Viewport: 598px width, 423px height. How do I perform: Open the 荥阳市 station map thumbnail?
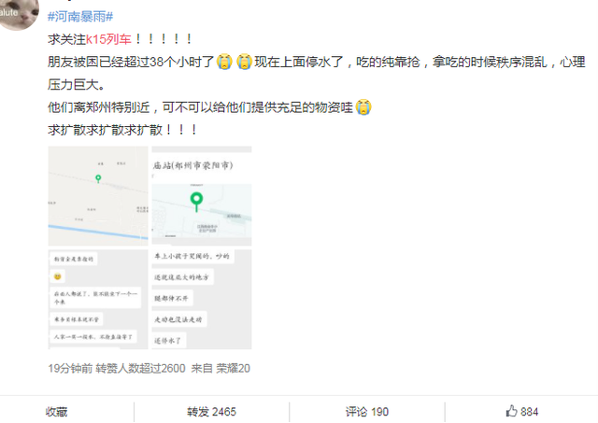(202, 195)
